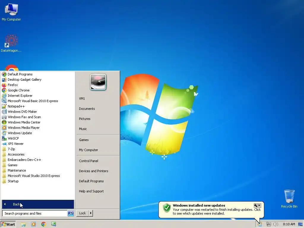Select the My Computer desktop icon
The image size is (304, 228).
[x=11, y=12]
